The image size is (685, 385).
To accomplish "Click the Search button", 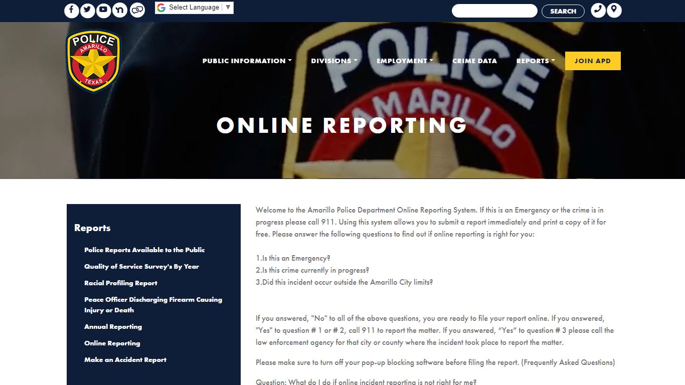I will 563,11.
